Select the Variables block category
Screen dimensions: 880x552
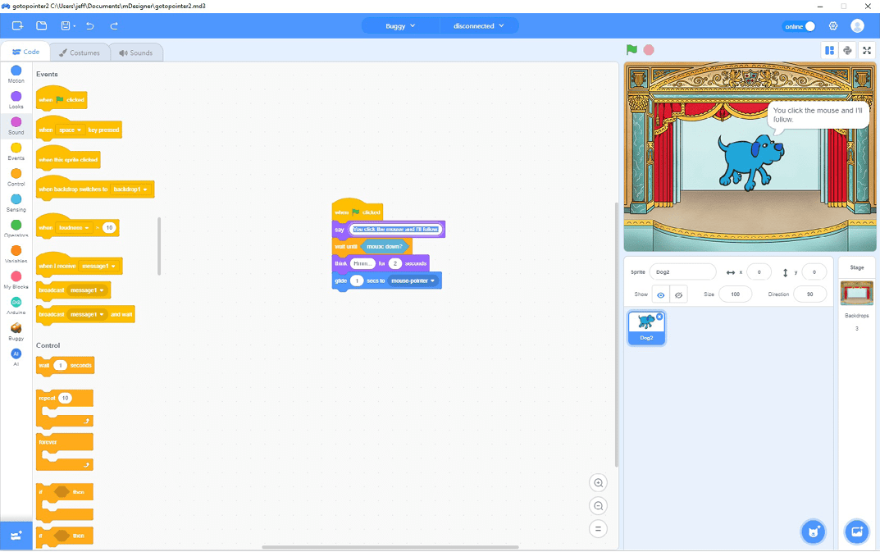pos(16,253)
